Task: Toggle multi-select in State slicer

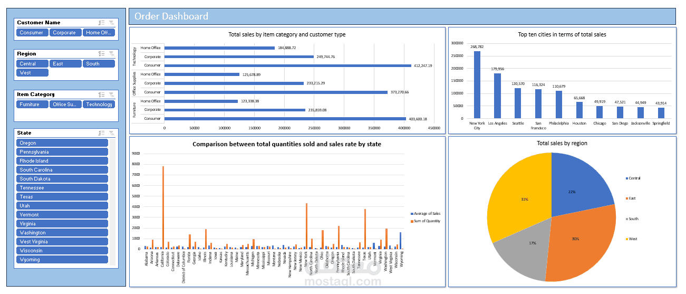Action: [102, 133]
